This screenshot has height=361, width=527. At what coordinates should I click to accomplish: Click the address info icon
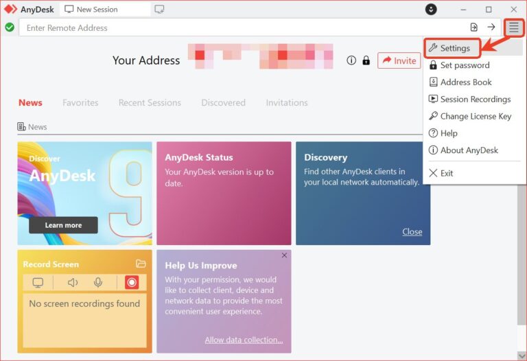(351, 60)
